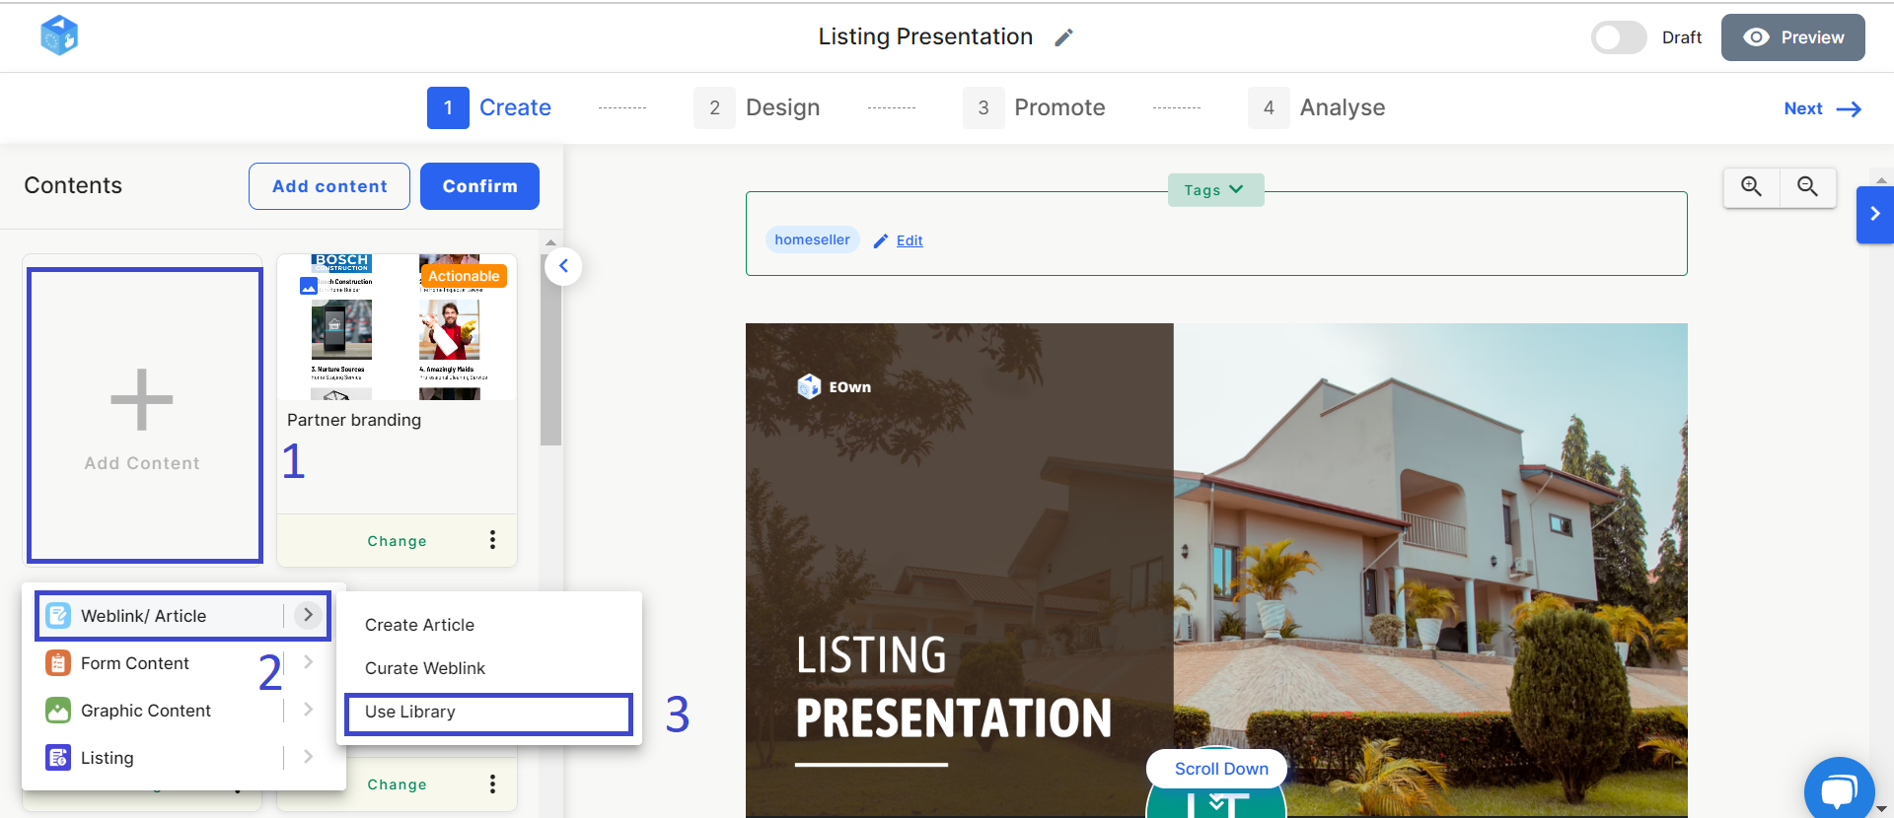1894x818 pixels.
Task: Click the Add content button
Action: tap(329, 186)
